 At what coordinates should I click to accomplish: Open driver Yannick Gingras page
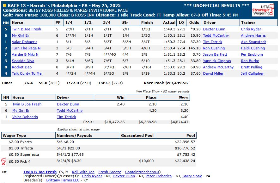pos(217,61)
